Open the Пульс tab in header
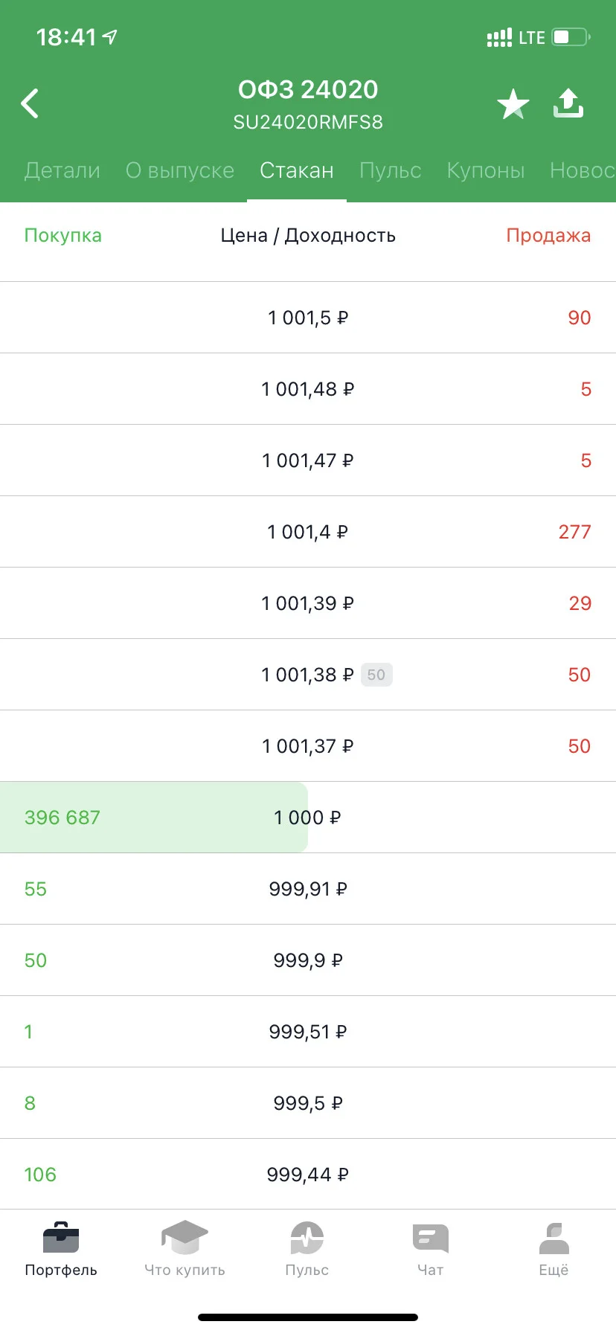The image size is (616, 1333). coord(391,170)
